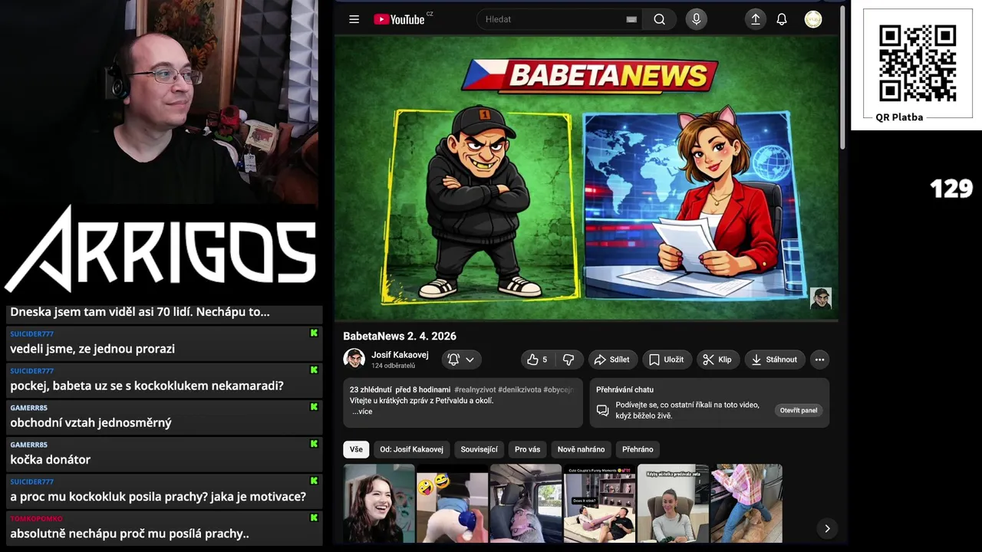982x552 pixels.
Task: Download the video with Stáhnout
Action: click(x=774, y=360)
